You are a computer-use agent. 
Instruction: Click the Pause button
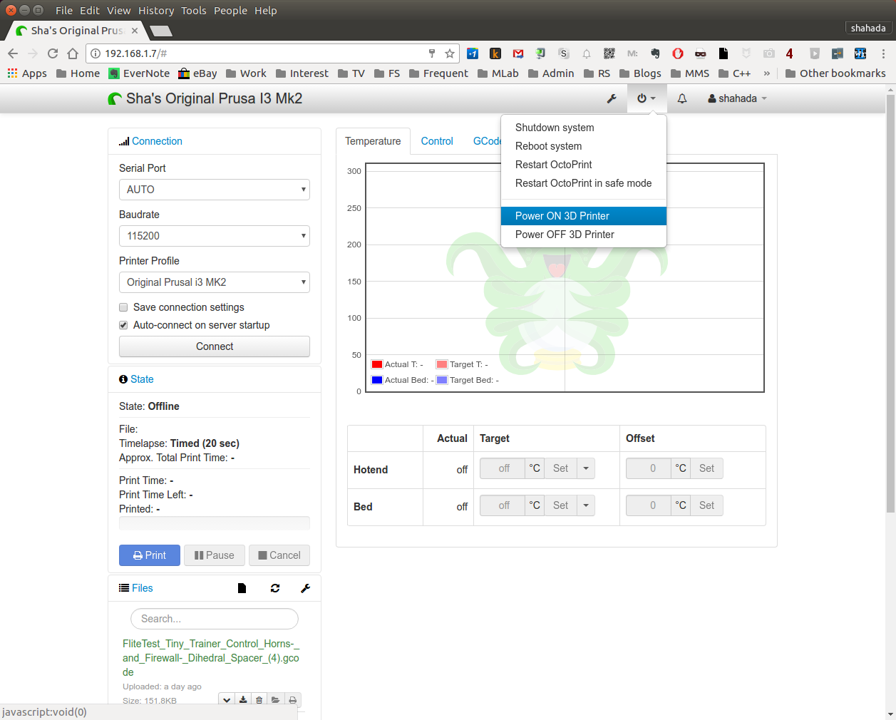[215, 555]
